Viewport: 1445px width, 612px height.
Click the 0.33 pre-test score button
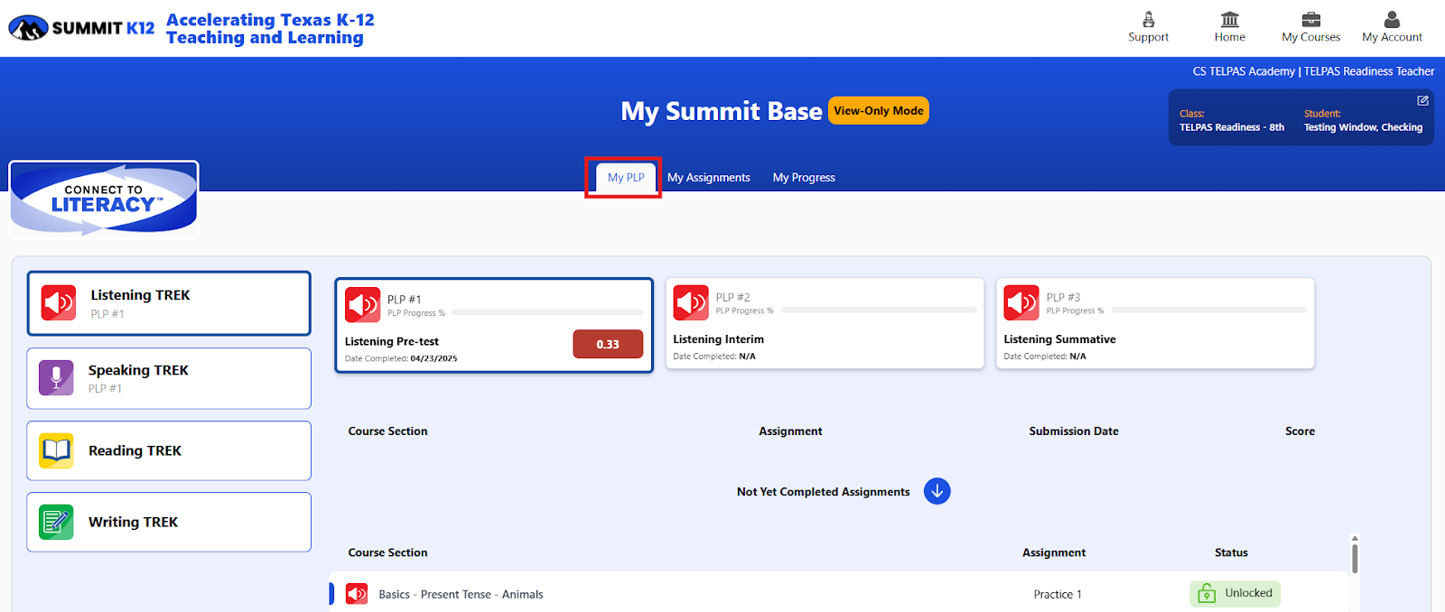click(608, 344)
